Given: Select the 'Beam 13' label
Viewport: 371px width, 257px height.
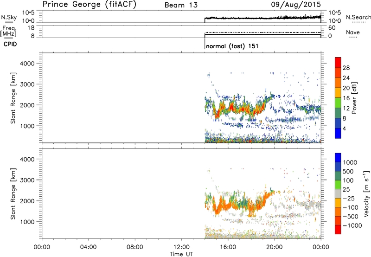Looking at the screenshot, I should (181, 5).
